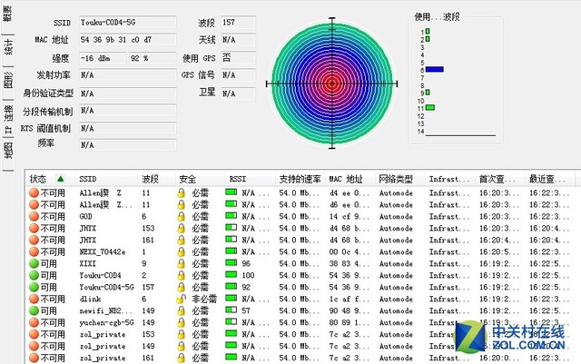This screenshot has width=581, height=364.
Task: Click the red status icon of the GOD row
Action: coord(34,216)
